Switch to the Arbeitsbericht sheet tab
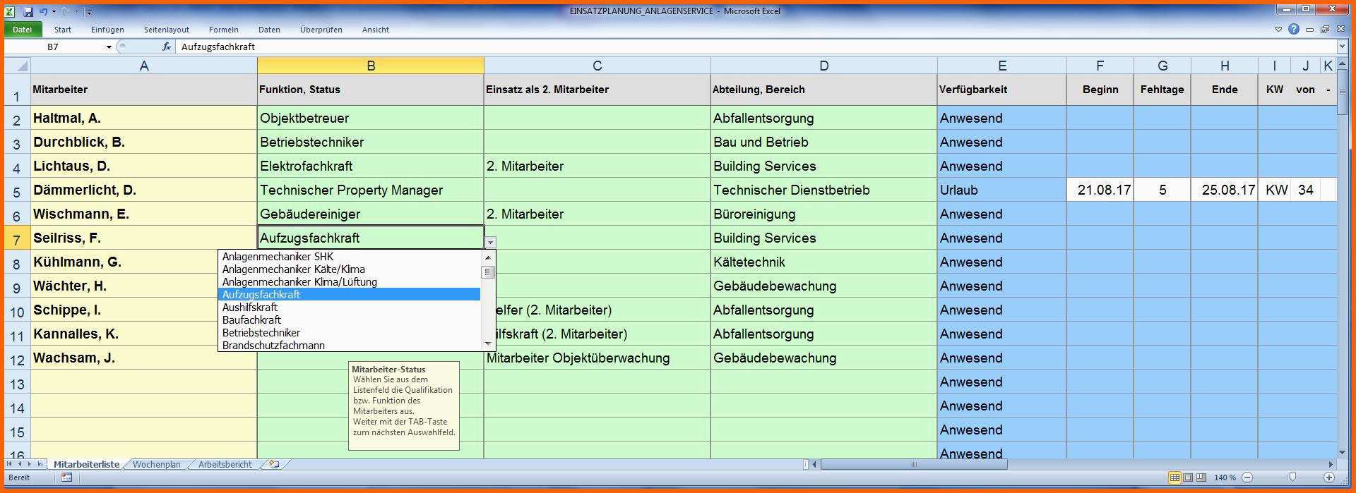This screenshot has height=493, width=1356. (x=225, y=464)
